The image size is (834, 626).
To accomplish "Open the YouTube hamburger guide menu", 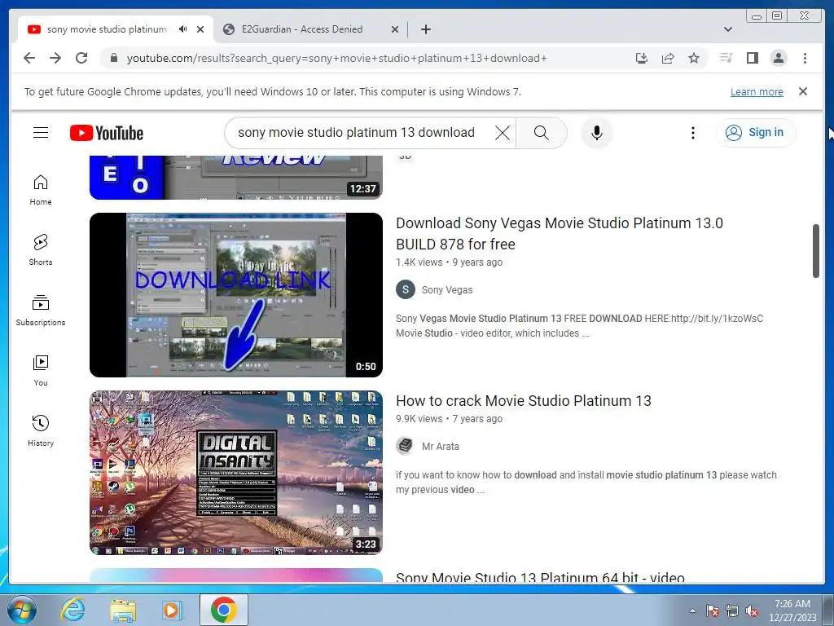I will (x=41, y=133).
